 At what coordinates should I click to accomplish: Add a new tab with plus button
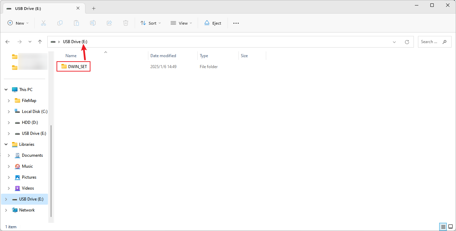tap(94, 8)
